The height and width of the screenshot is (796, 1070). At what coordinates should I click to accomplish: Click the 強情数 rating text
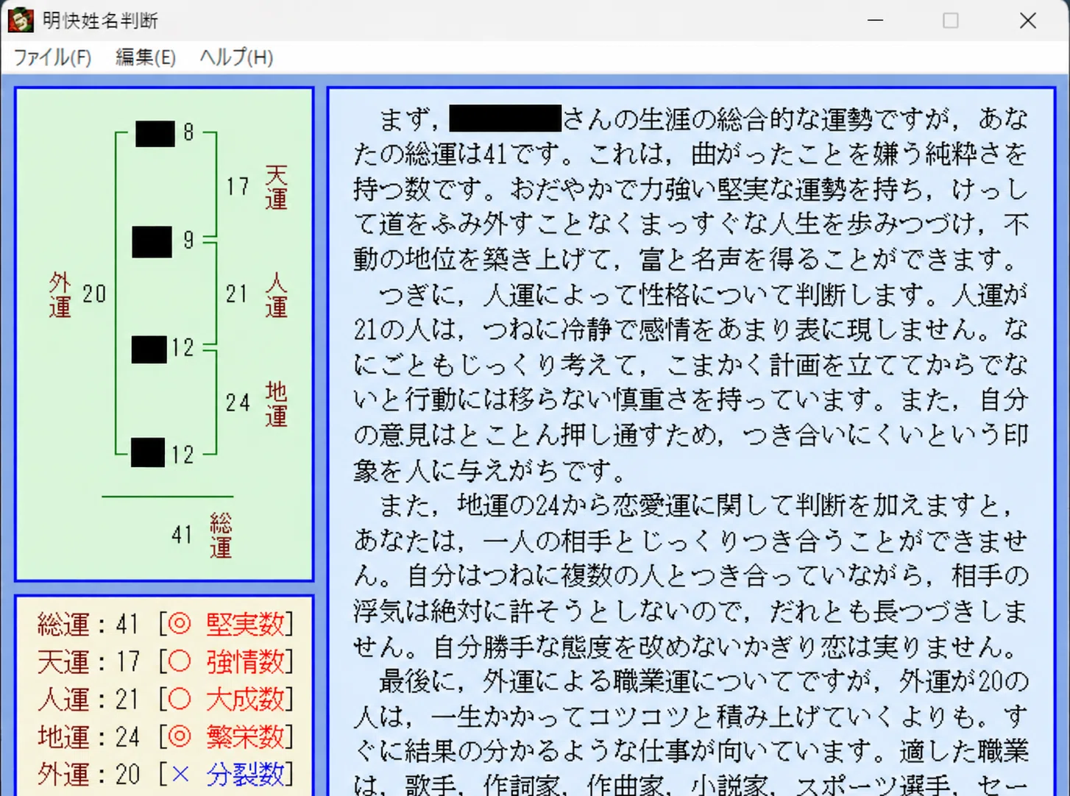(x=245, y=661)
